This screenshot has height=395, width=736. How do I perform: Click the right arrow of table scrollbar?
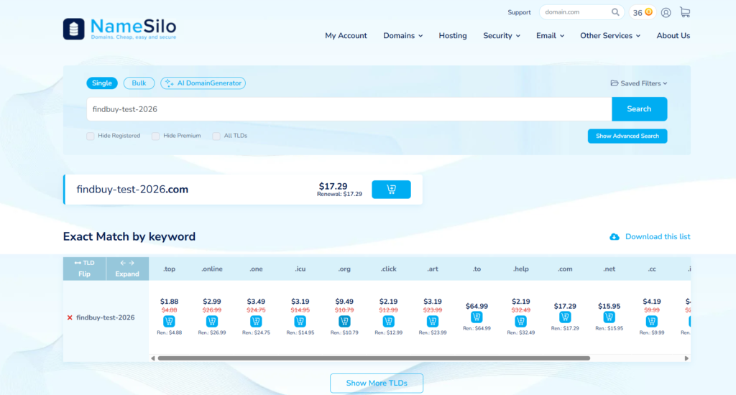click(686, 358)
